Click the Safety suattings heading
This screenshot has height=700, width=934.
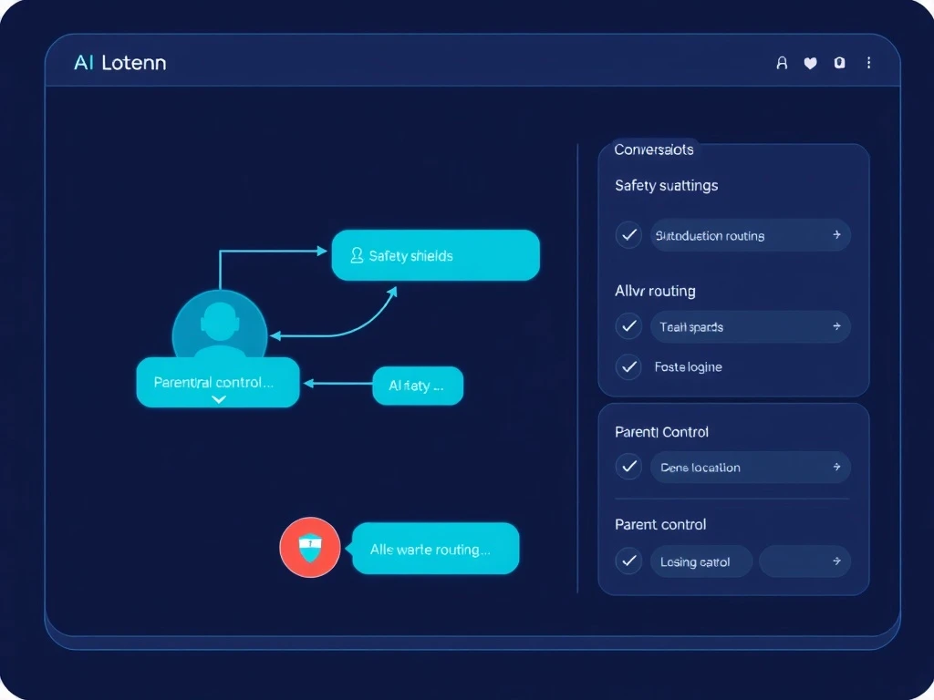(666, 186)
